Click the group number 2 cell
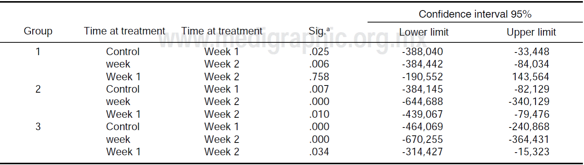The width and height of the screenshot is (584, 165). (38, 89)
